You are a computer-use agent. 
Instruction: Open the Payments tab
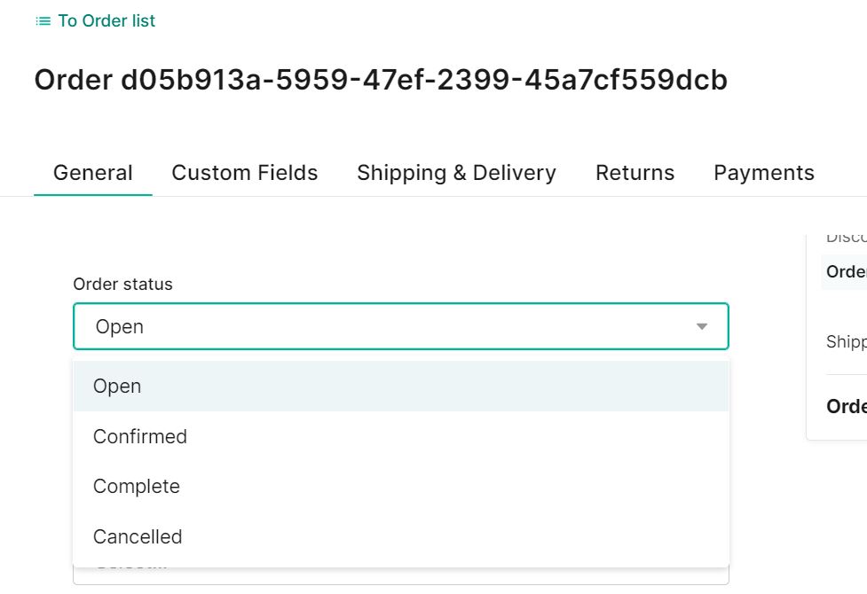(763, 173)
